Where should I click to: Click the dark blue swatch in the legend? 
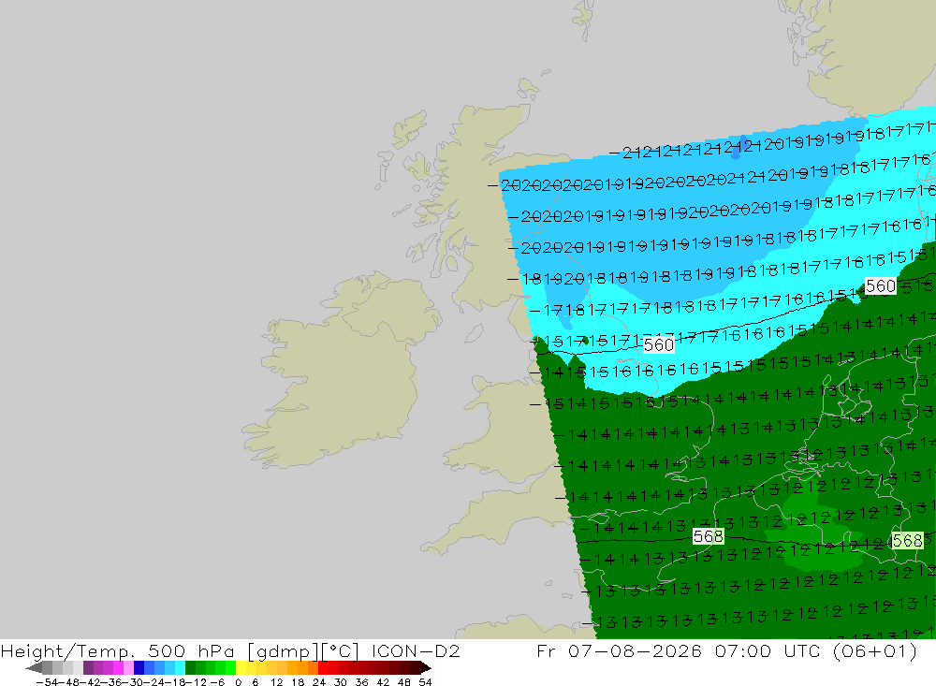tap(139, 667)
